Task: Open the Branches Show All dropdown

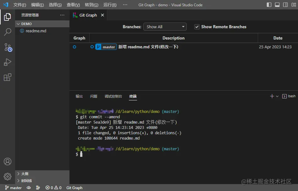Action: point(165,27)
